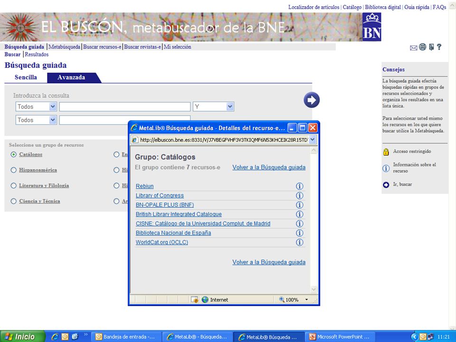Click the envelope mail icon in header
This screenshot has height=342, width=456.
pyautogui.click(x=413, y=47)
